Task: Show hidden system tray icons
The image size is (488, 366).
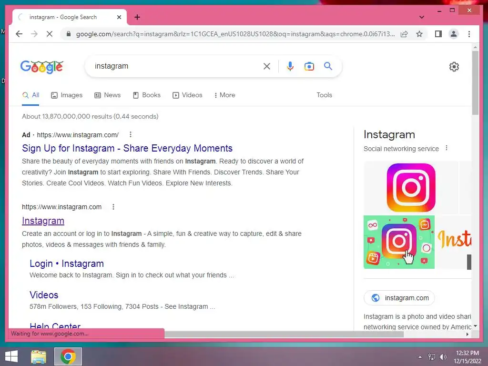Action: 420,357
